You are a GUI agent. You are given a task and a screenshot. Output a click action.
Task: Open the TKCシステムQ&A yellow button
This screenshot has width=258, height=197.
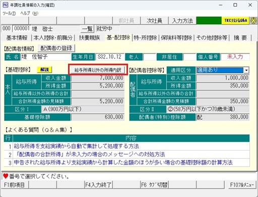coord(236,21)
